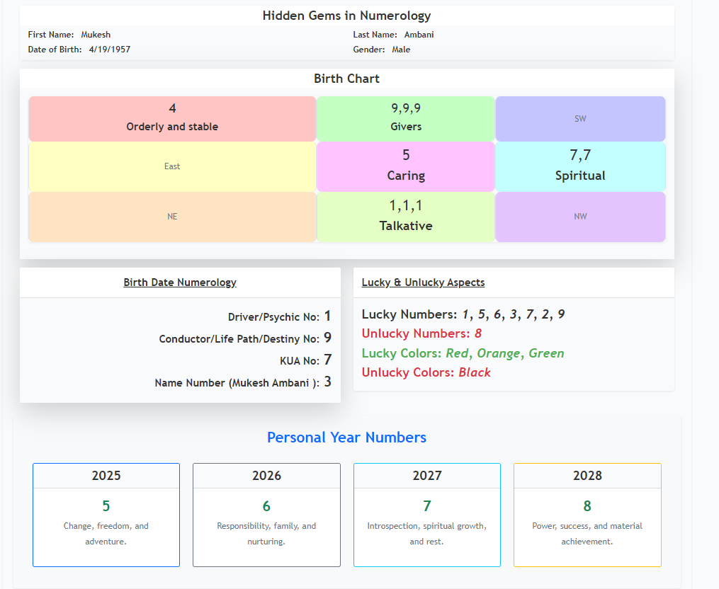Screen dimensions: 719x589
Task: Click the 'Birth Chart' heading
Action: [x=346, y=79]
